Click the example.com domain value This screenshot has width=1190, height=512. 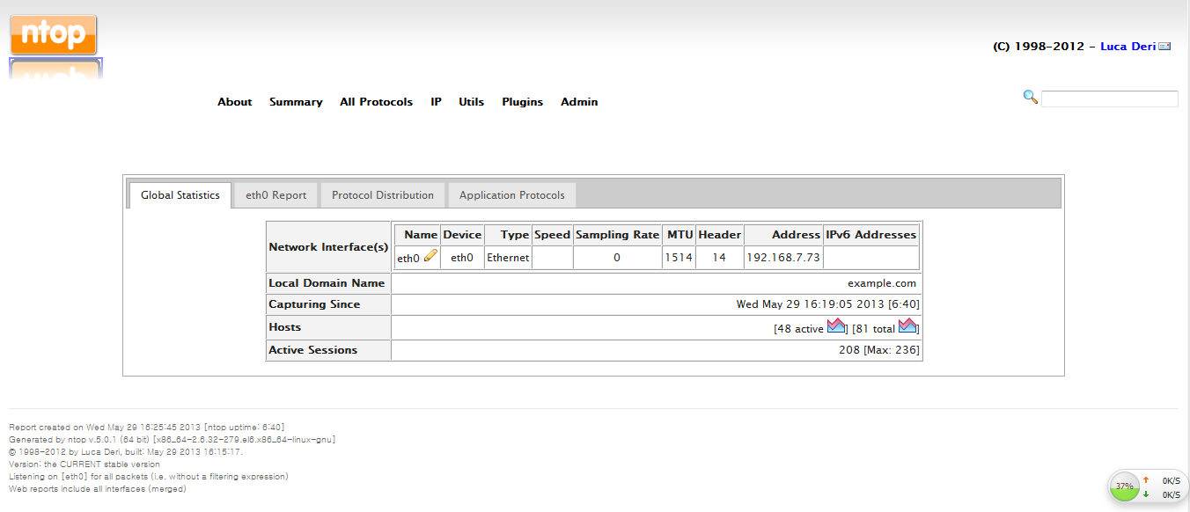(882, 283)
